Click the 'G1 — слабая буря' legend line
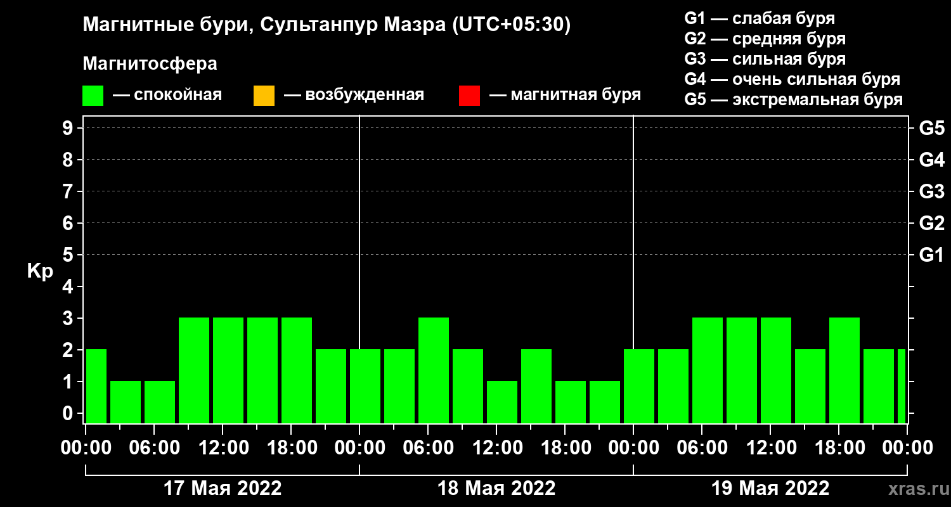951x507 pixels. pyautogui.click(x=760, y=18)
